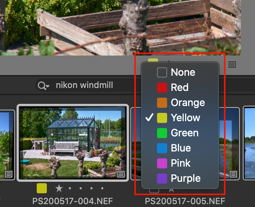Select the checked Yellow label option
Screen dimensions: 255x207
click(180, 118)
